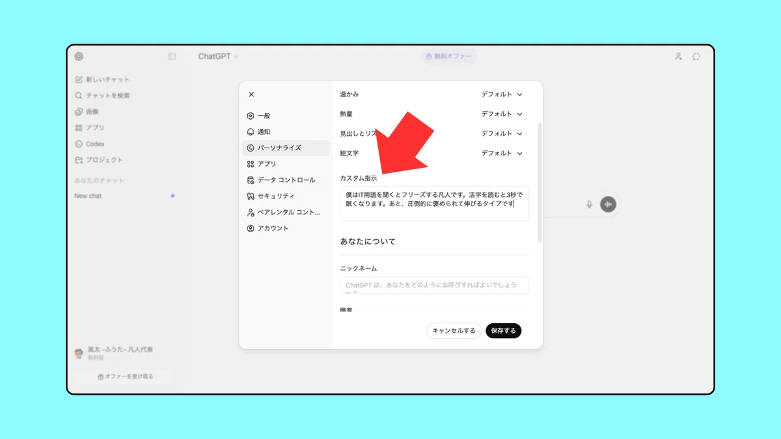Open プロジェクト in the sidebar
This screenshot has height=439, width=781.
pos(98,160)
